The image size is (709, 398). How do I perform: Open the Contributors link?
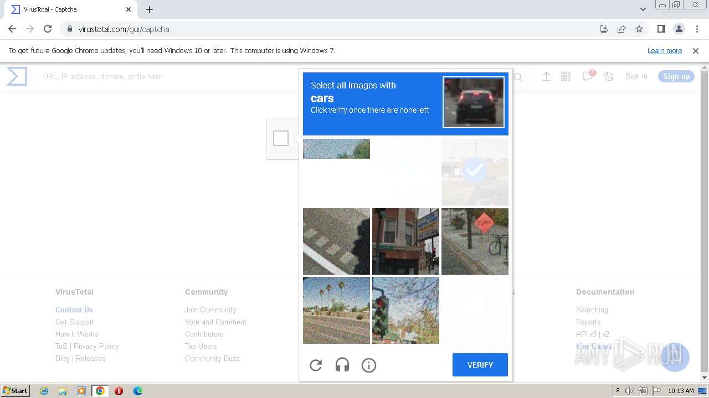pyautogui.click(x=204, y=334)
